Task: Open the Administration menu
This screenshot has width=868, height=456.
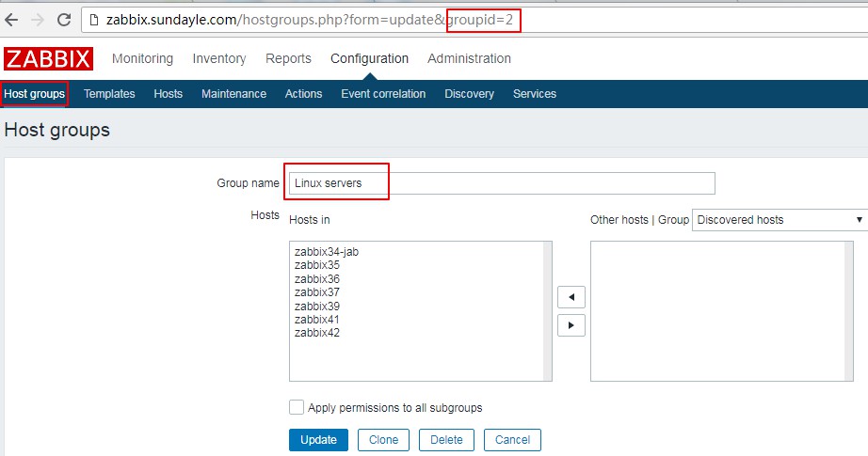Action: coord(469,58)
